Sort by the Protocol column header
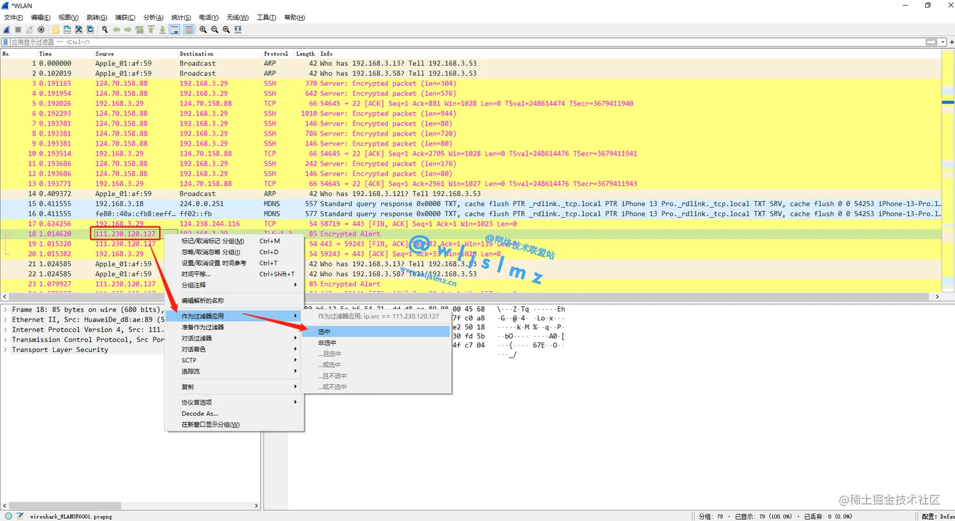 (x=277, y=54)
